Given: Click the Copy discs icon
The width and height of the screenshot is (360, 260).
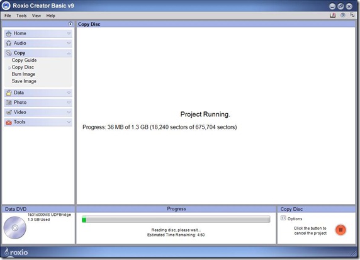Looking at the screenshot, I should pos(9,53).
